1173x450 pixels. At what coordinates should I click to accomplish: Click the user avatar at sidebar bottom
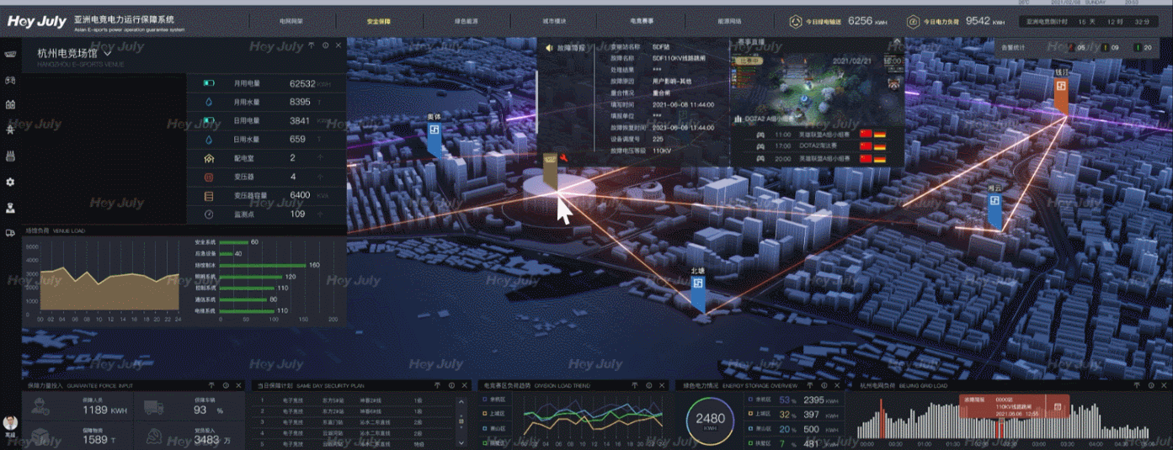[10, 423]
